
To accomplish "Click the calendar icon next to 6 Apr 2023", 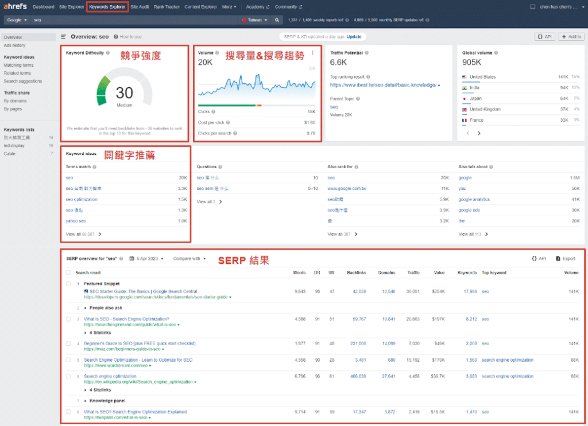I will (131, 259).
